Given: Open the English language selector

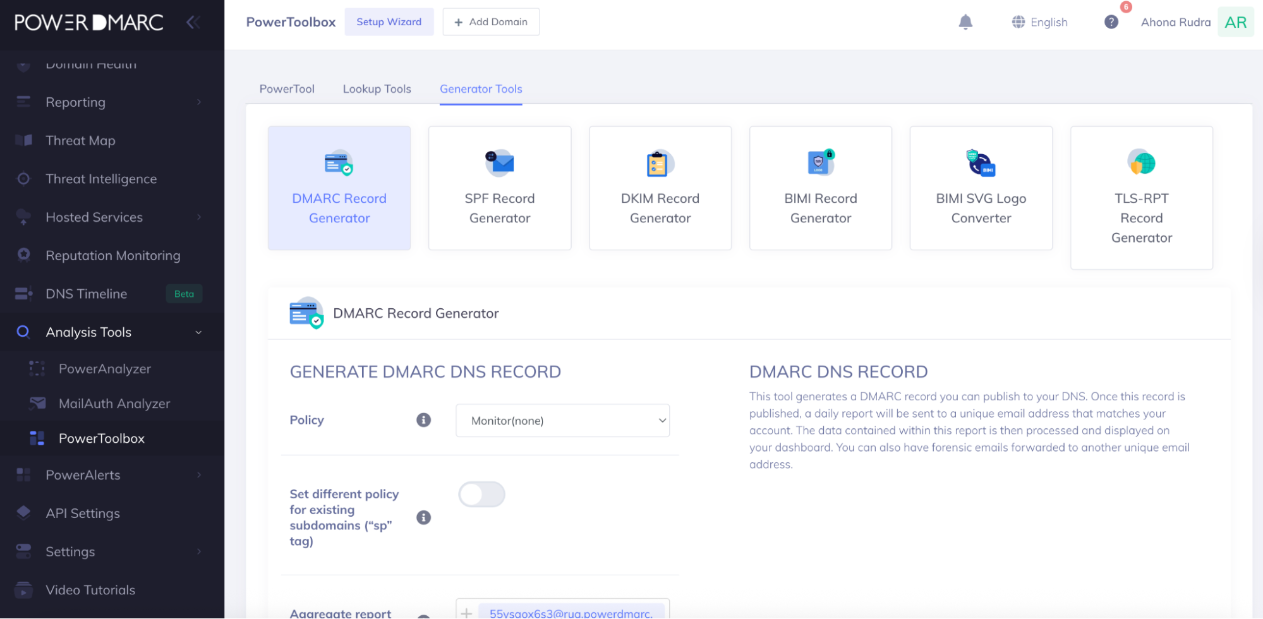Looking at the screenshot, I should coord(1039,21).
